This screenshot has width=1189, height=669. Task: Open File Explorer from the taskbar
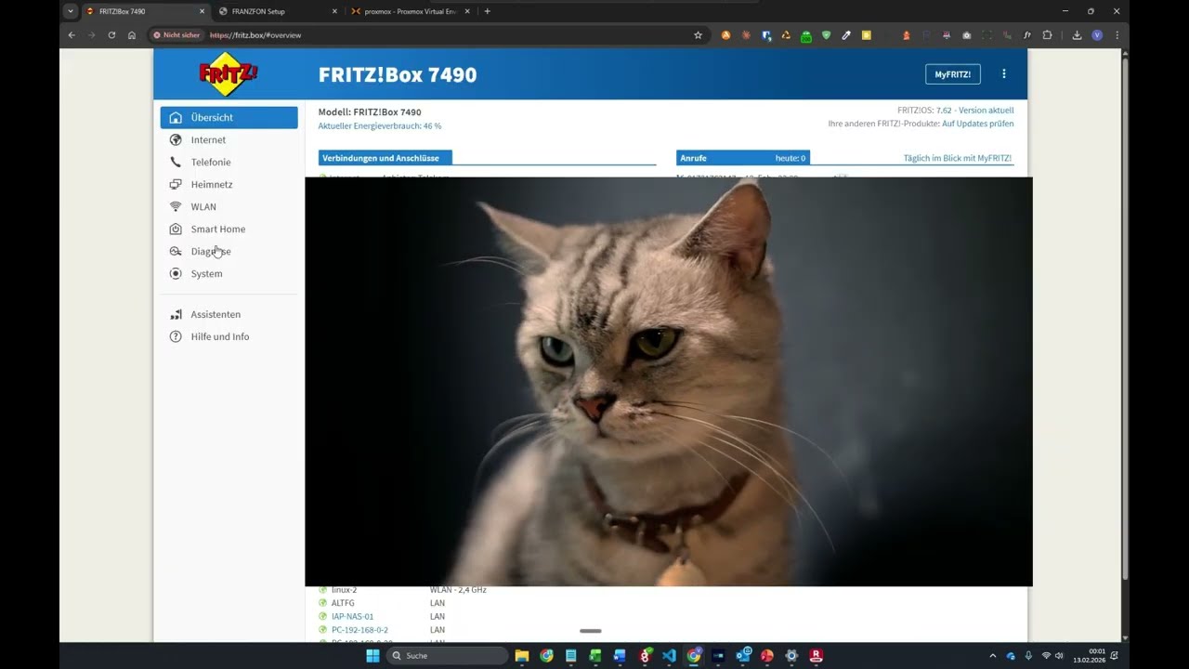522,656
